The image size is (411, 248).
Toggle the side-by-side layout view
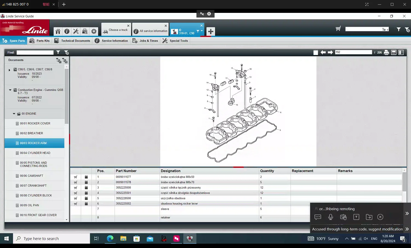[x=401, y=53]
